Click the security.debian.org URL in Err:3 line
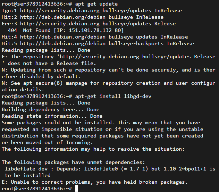This screenshot has height=192, width=219. click(60, 24)
